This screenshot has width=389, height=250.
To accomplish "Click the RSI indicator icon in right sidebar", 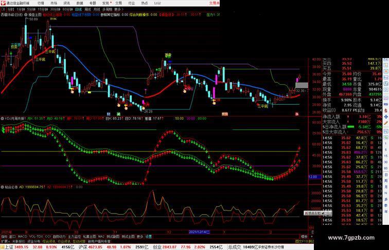I will pos(386,104).
